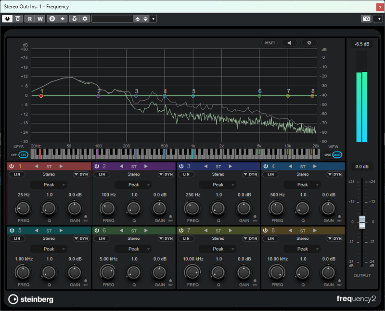
Task: Turn KEYS keyboard display to ON
Action: pyautogui.click(x=24, y=155)
